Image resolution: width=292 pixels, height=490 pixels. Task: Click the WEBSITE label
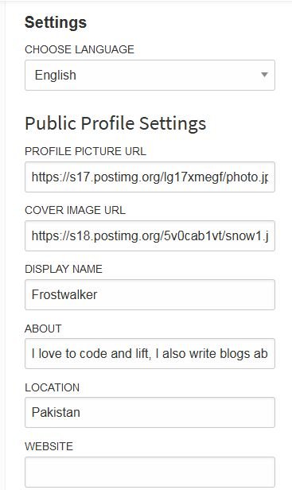click(x=49, y=446)
